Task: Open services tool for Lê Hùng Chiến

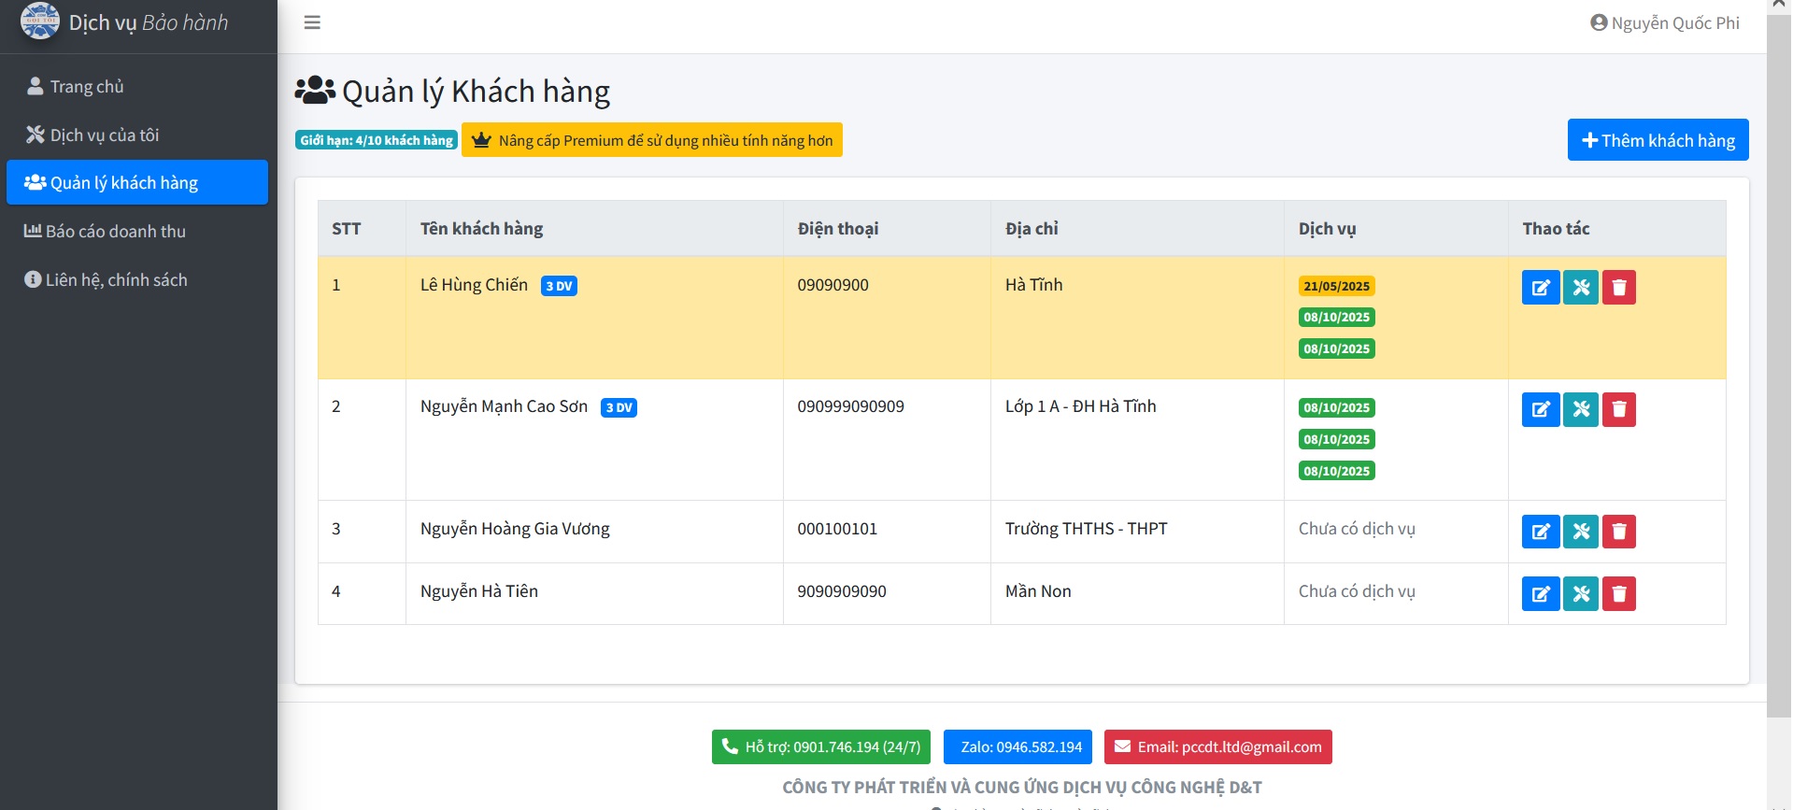Action: pyautogui.click(x=1580, y=288)
